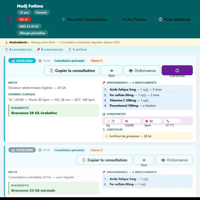
Task: Copy the 15/02/2026 consultation
Action: [x=104, y=160]
